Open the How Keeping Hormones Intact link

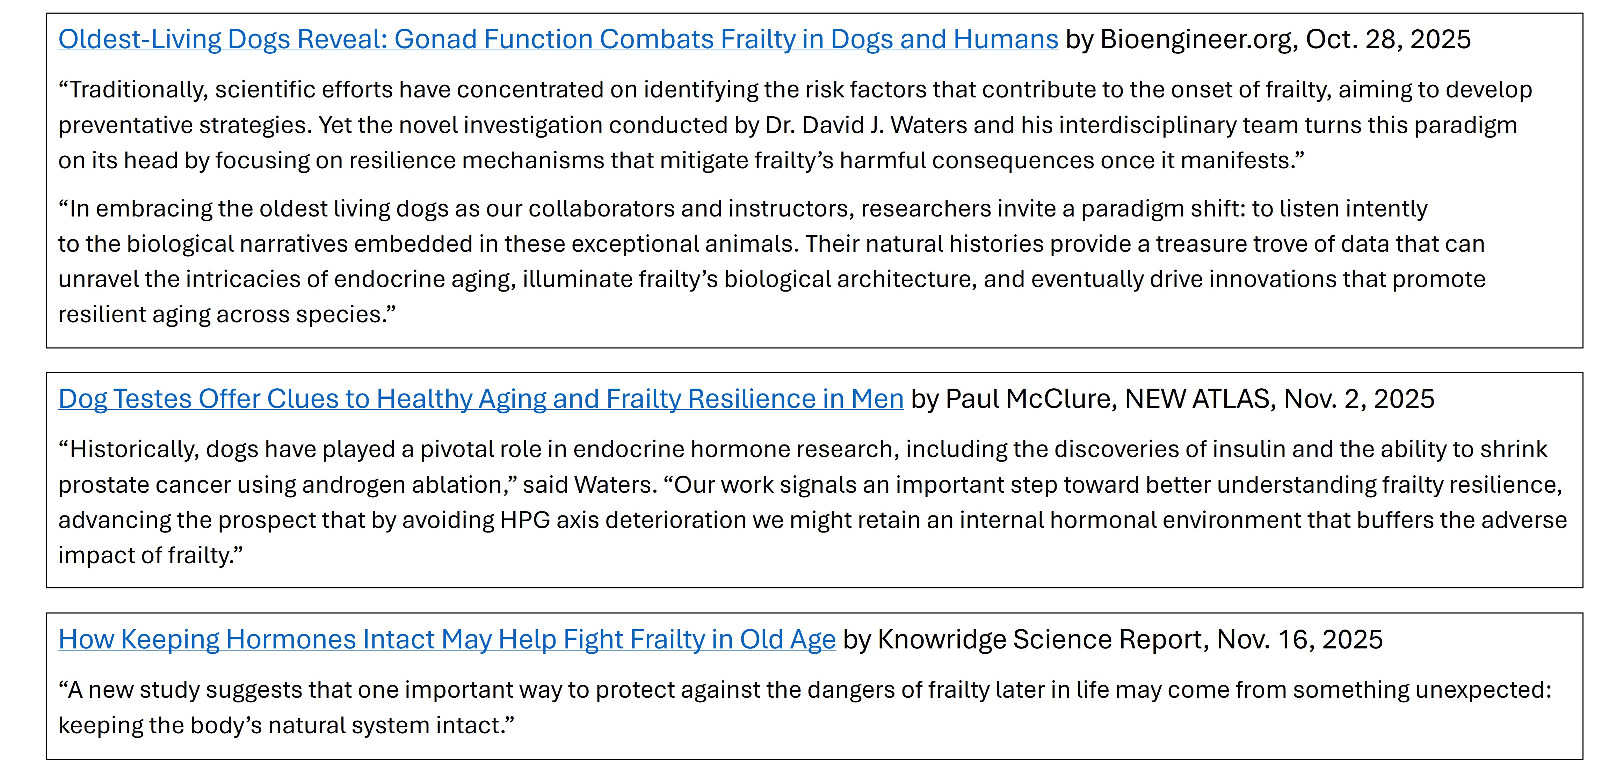[447, 639]
